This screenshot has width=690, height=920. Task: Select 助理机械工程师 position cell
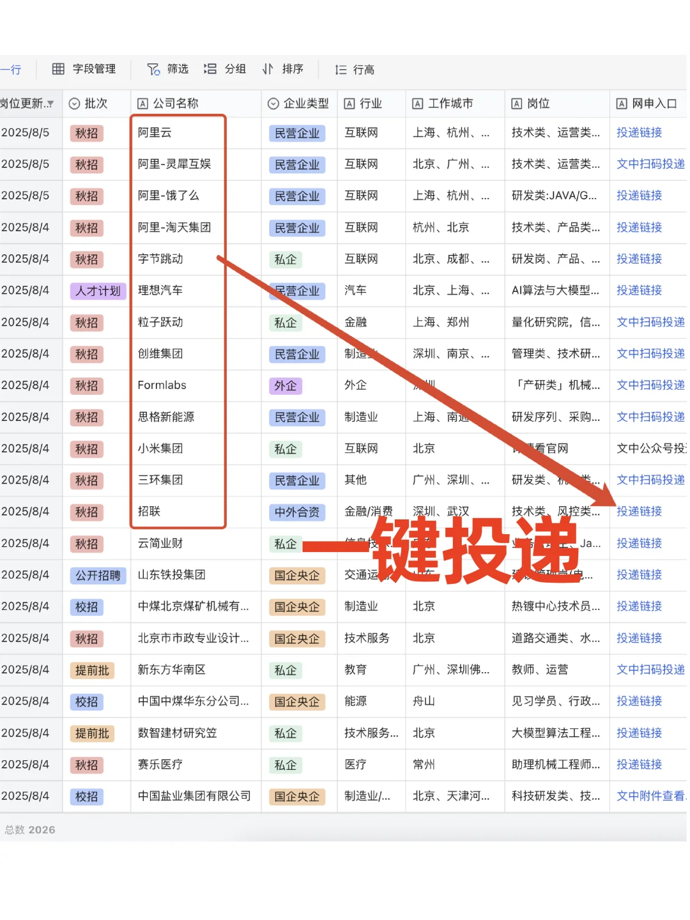[x=557, y=764]
